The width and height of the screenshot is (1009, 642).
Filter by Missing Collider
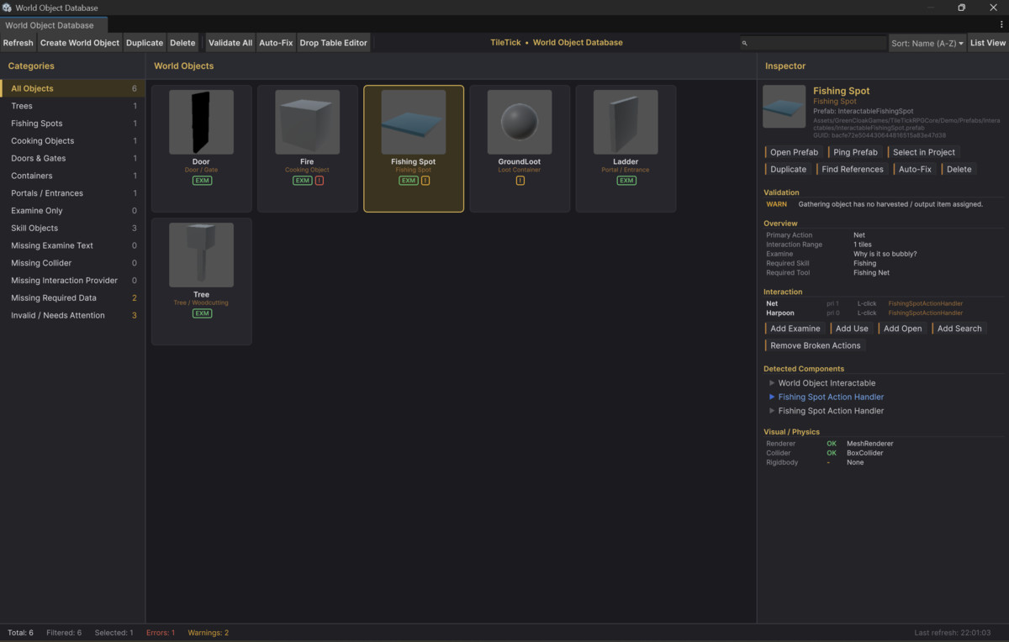[x=72, y=263]
